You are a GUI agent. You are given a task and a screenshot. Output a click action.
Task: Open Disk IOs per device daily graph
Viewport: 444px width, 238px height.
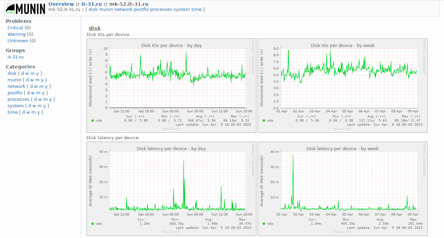tap(171, 85)
